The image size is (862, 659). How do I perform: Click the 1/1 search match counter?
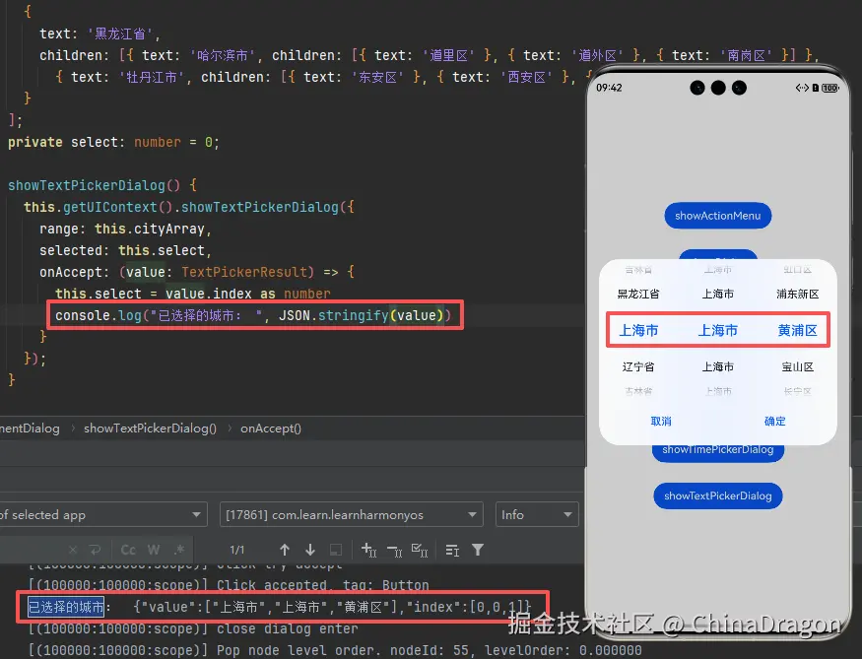click(x=237, y=550)
